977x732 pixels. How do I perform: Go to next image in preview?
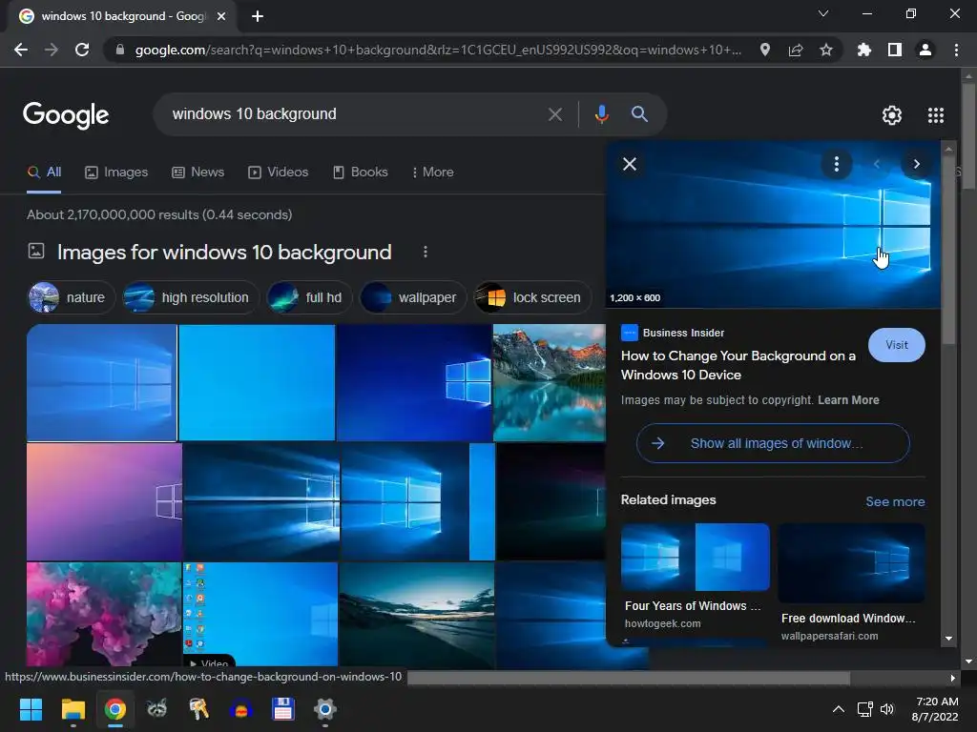click(x=917, y=164)
